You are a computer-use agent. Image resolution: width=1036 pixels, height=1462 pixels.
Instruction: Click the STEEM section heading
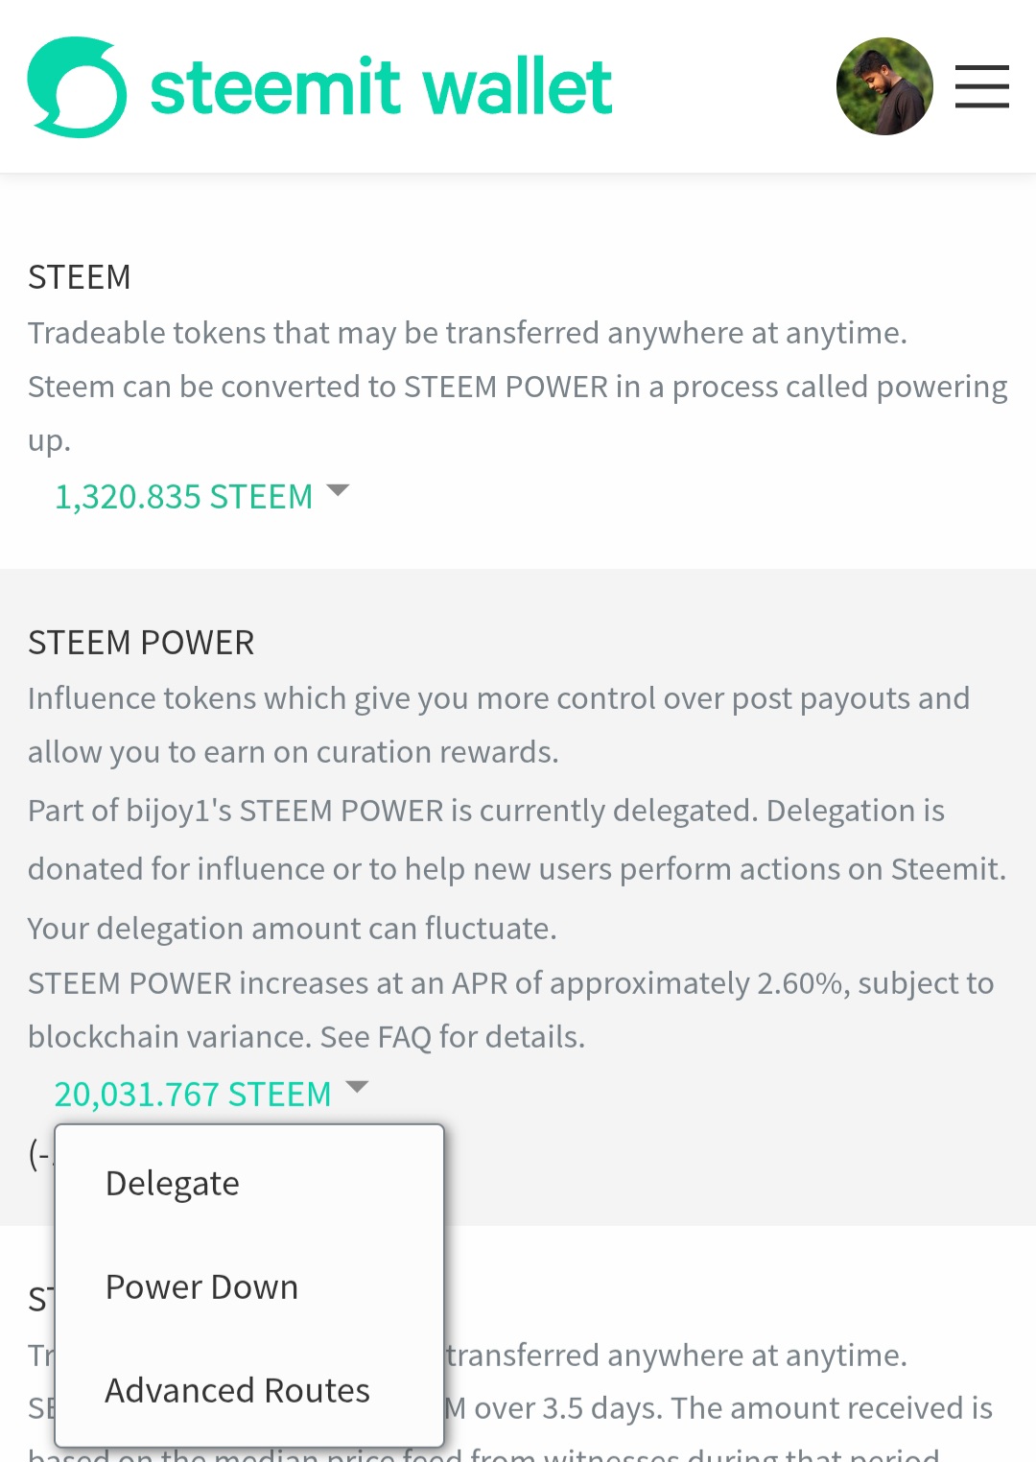[x=79, y=277]
